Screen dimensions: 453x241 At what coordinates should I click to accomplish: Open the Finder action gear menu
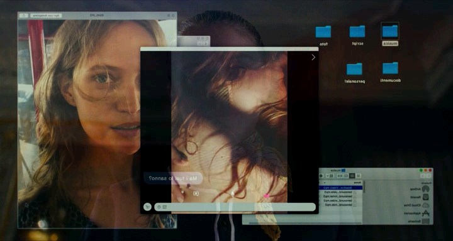click(321, 176)
